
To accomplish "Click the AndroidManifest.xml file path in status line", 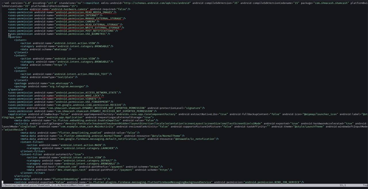I will click(x=46, y=186).
